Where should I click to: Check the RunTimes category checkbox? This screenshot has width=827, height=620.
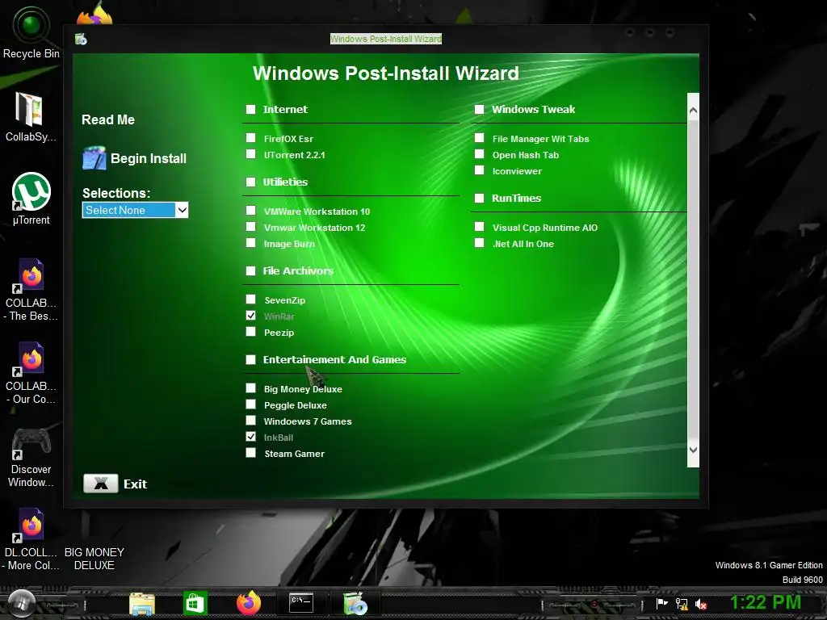479,199
